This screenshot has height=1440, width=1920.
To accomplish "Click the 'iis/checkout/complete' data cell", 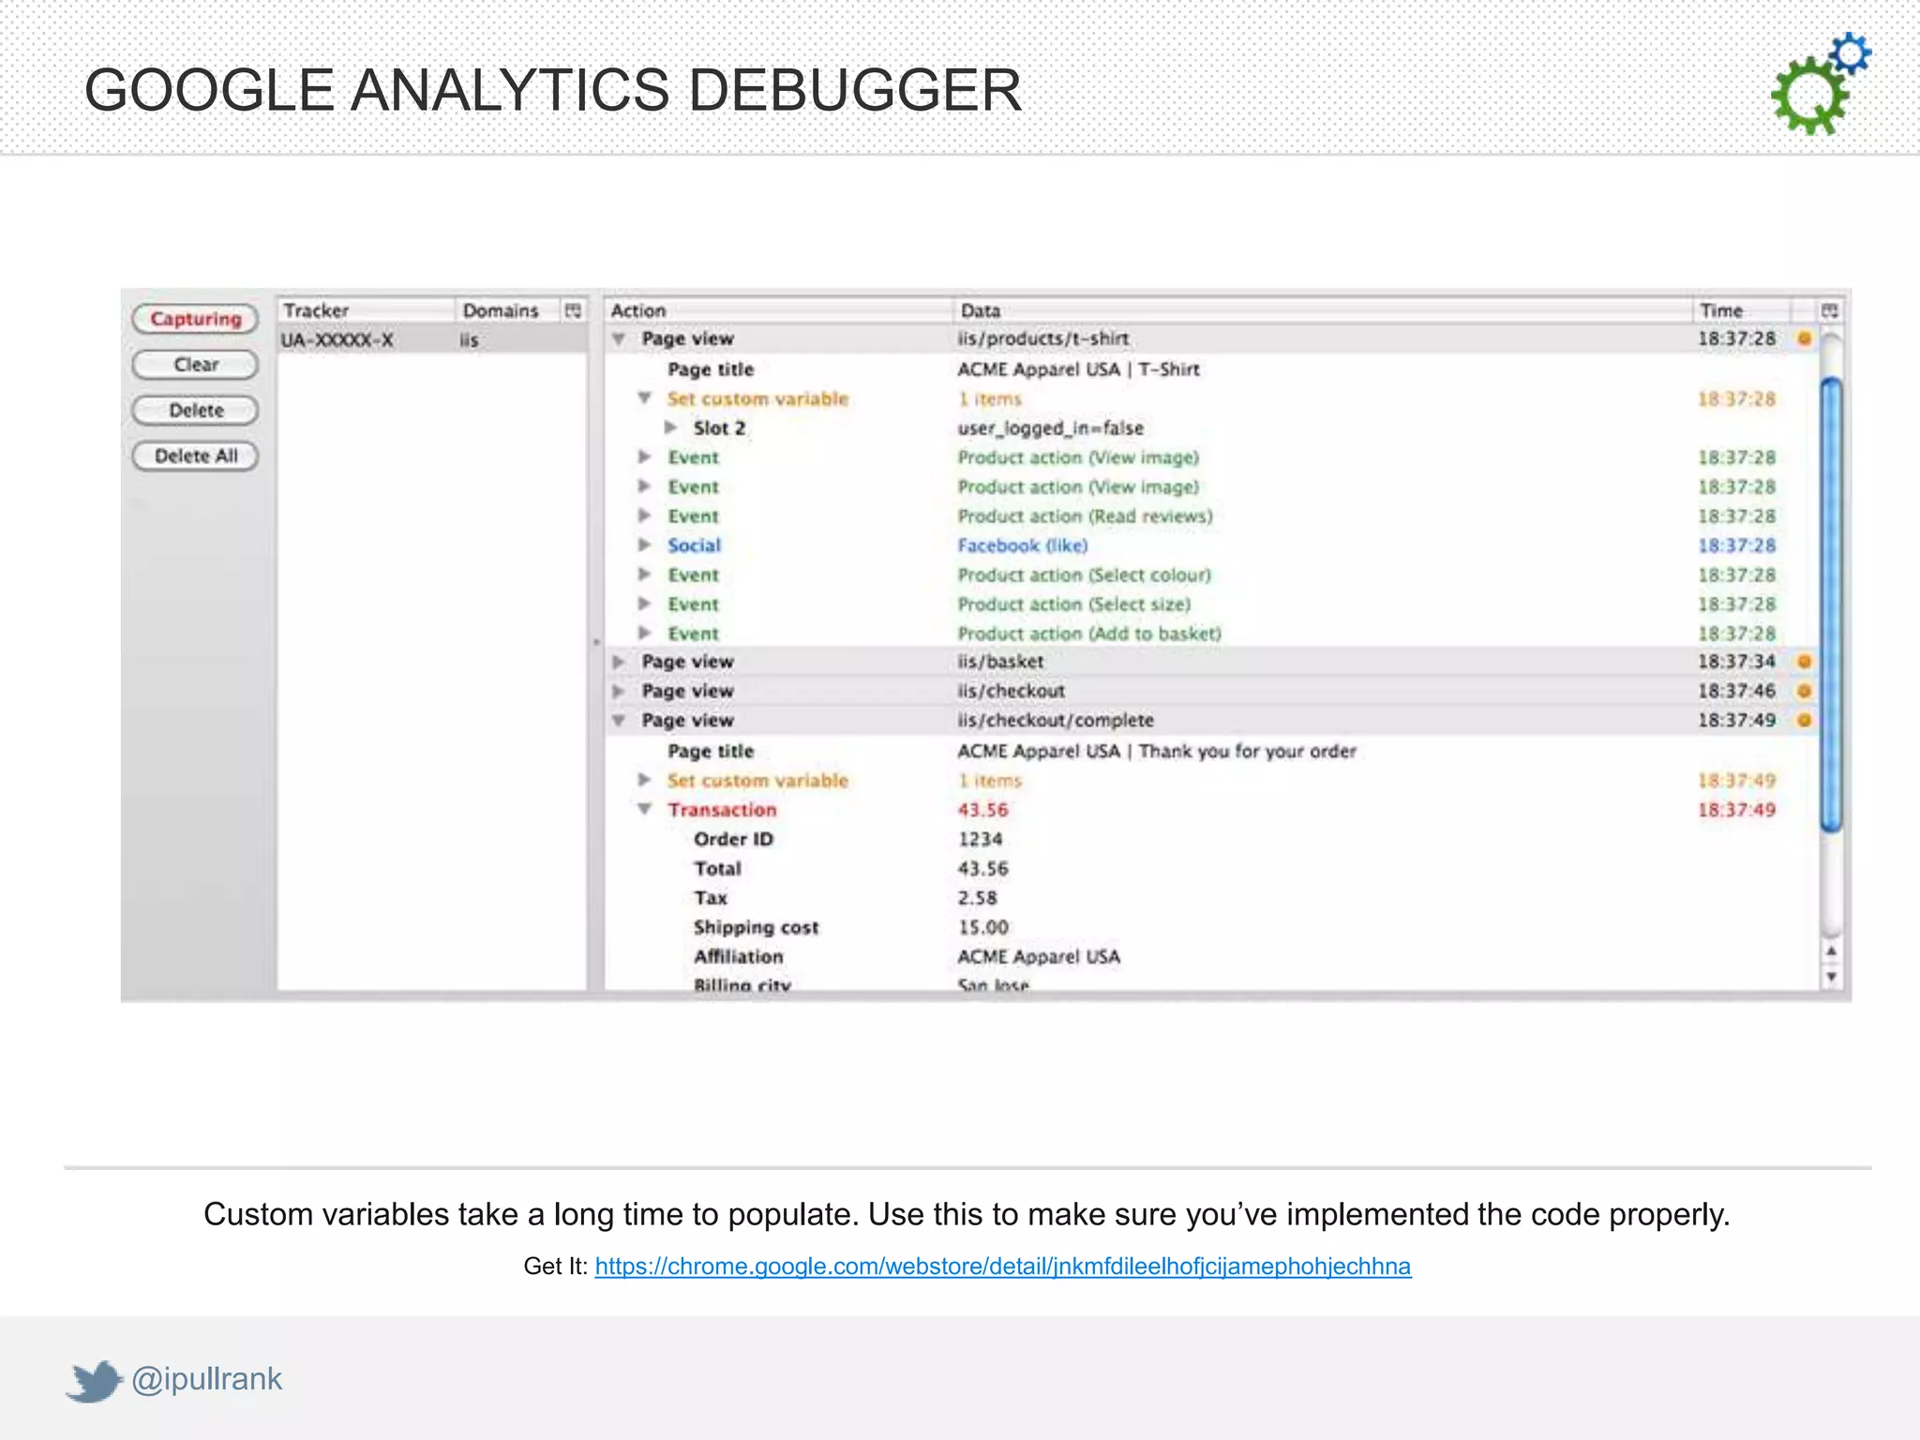I will (1056, 721).
